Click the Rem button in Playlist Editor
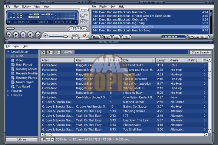The height and width of the screenshot is (145, 218). pos(107,37)
